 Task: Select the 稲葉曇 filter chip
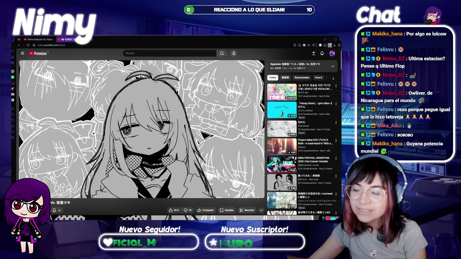tap(285, 77)
